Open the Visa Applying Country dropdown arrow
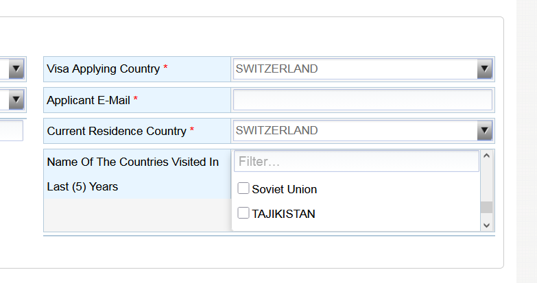The image size is (537, 283). click(485, 69)
